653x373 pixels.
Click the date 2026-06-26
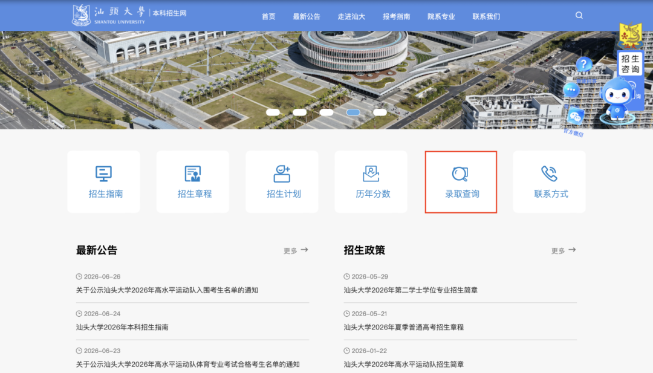pyautogui.click(x=102, y=276)
